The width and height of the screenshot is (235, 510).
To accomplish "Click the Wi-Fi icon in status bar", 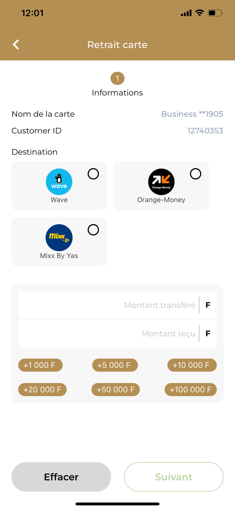I will (x=199, y=13).
